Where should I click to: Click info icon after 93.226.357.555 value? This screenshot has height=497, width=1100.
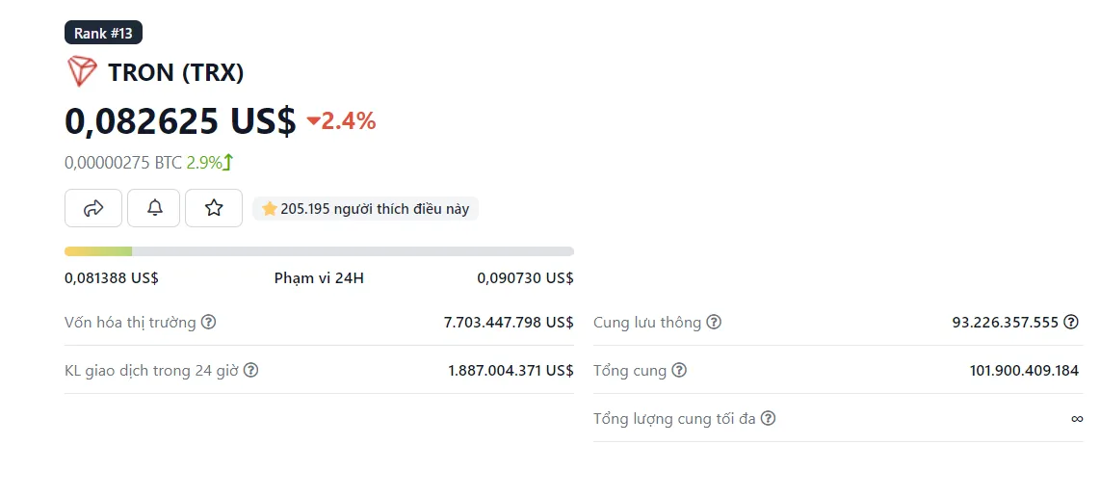point(1070,323)
